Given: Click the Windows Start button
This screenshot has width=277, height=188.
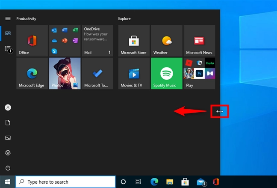Looking at the screenshot, I should coord(8,182).
